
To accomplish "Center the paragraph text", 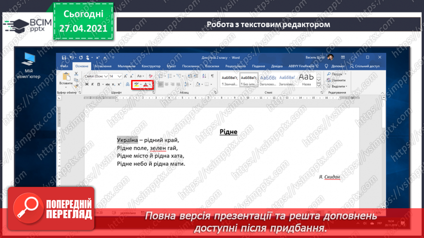I will click(x=167, y=85).
